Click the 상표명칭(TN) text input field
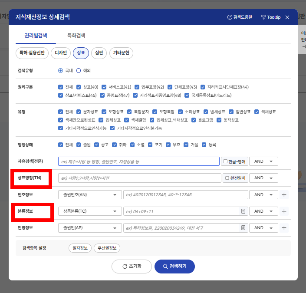Viewport: 306px width, 293px height. [139, 178]
